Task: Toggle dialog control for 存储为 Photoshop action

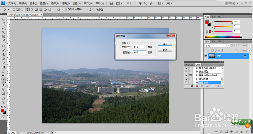Action: [x=191, y=75]
